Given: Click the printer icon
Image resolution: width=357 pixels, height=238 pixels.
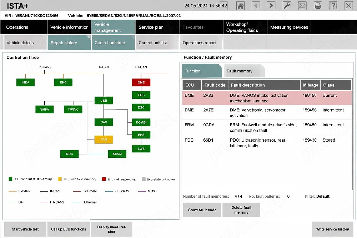Looking at the screenshot, I should 318,5.
